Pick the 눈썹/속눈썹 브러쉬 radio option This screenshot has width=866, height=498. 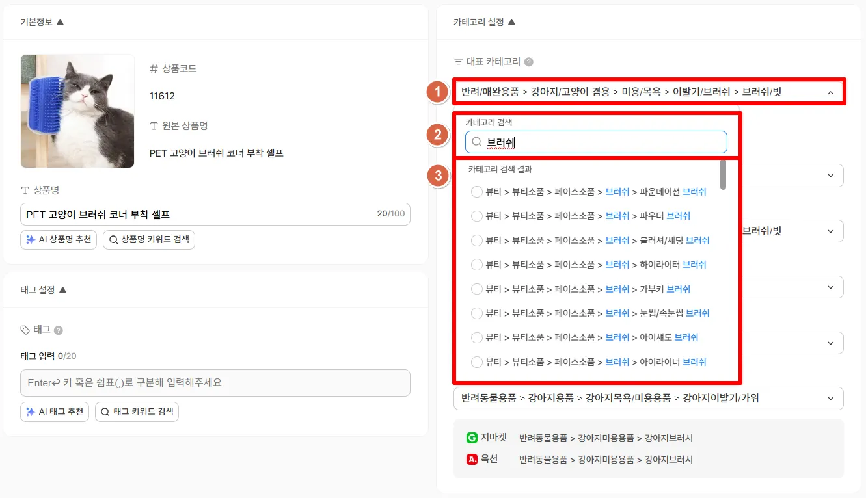pos(477,313)
